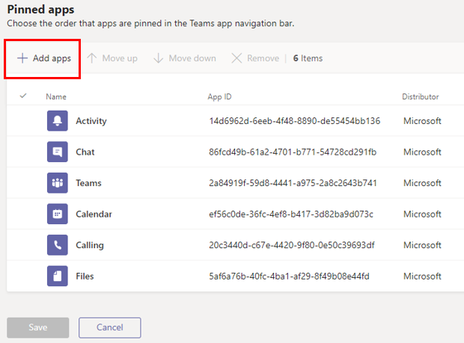Click Remove in the toolbar
The width and height of the screenshot is (464, 343).
(x=255, y=58)
